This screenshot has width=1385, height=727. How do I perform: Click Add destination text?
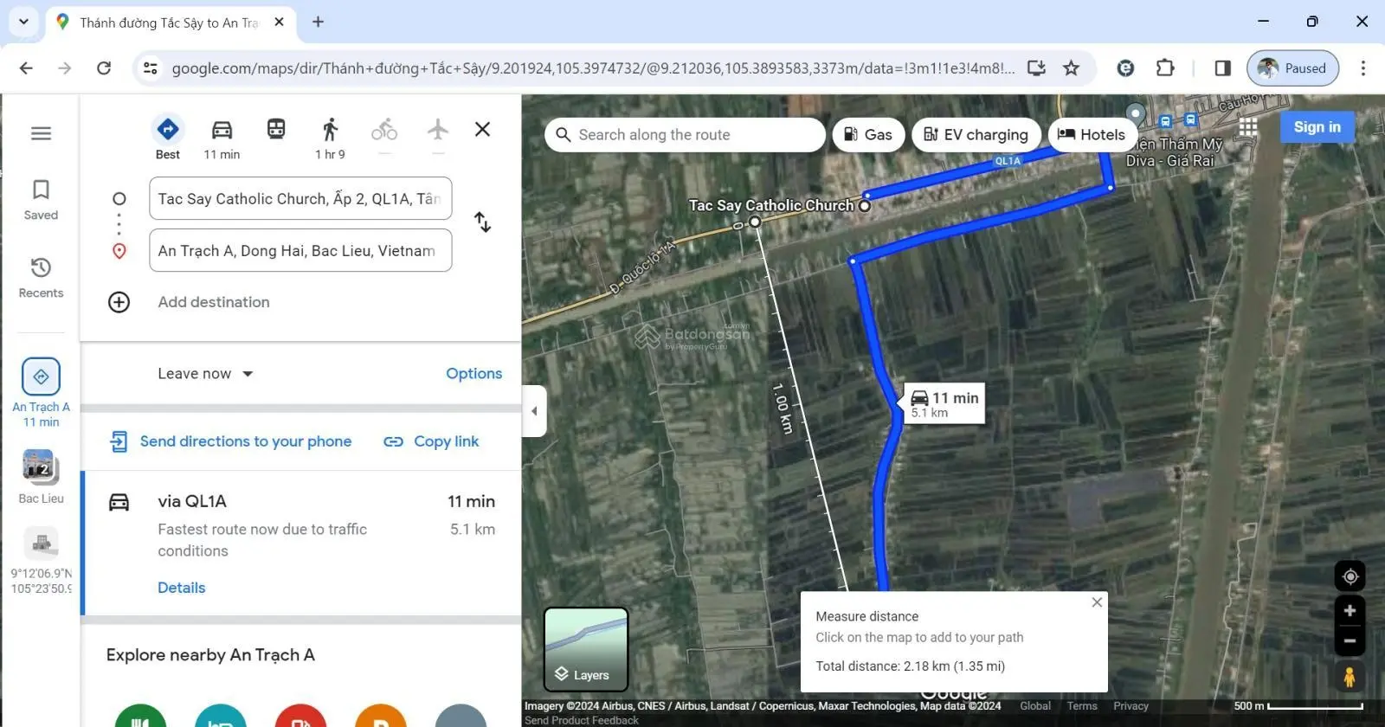point(214,302)
